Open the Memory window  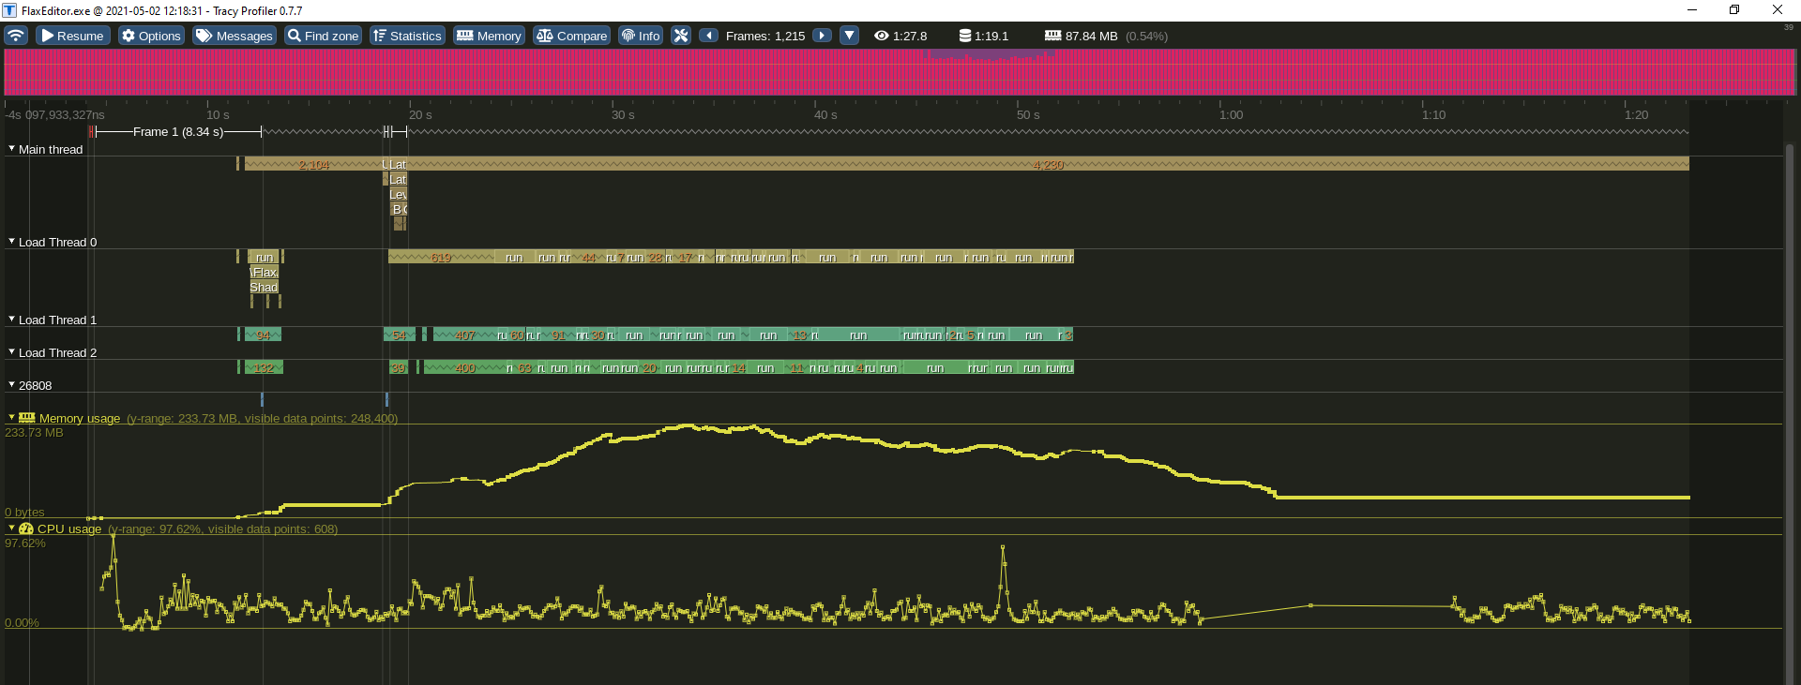(x=489, y=36)
